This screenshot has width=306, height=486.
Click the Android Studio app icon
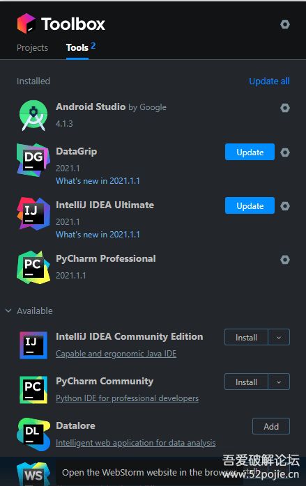coord(33,116)
